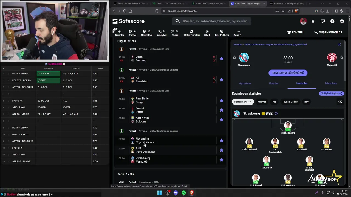Expand the Performans dropdown filter
351x197 pixels.
pos(243,102)
